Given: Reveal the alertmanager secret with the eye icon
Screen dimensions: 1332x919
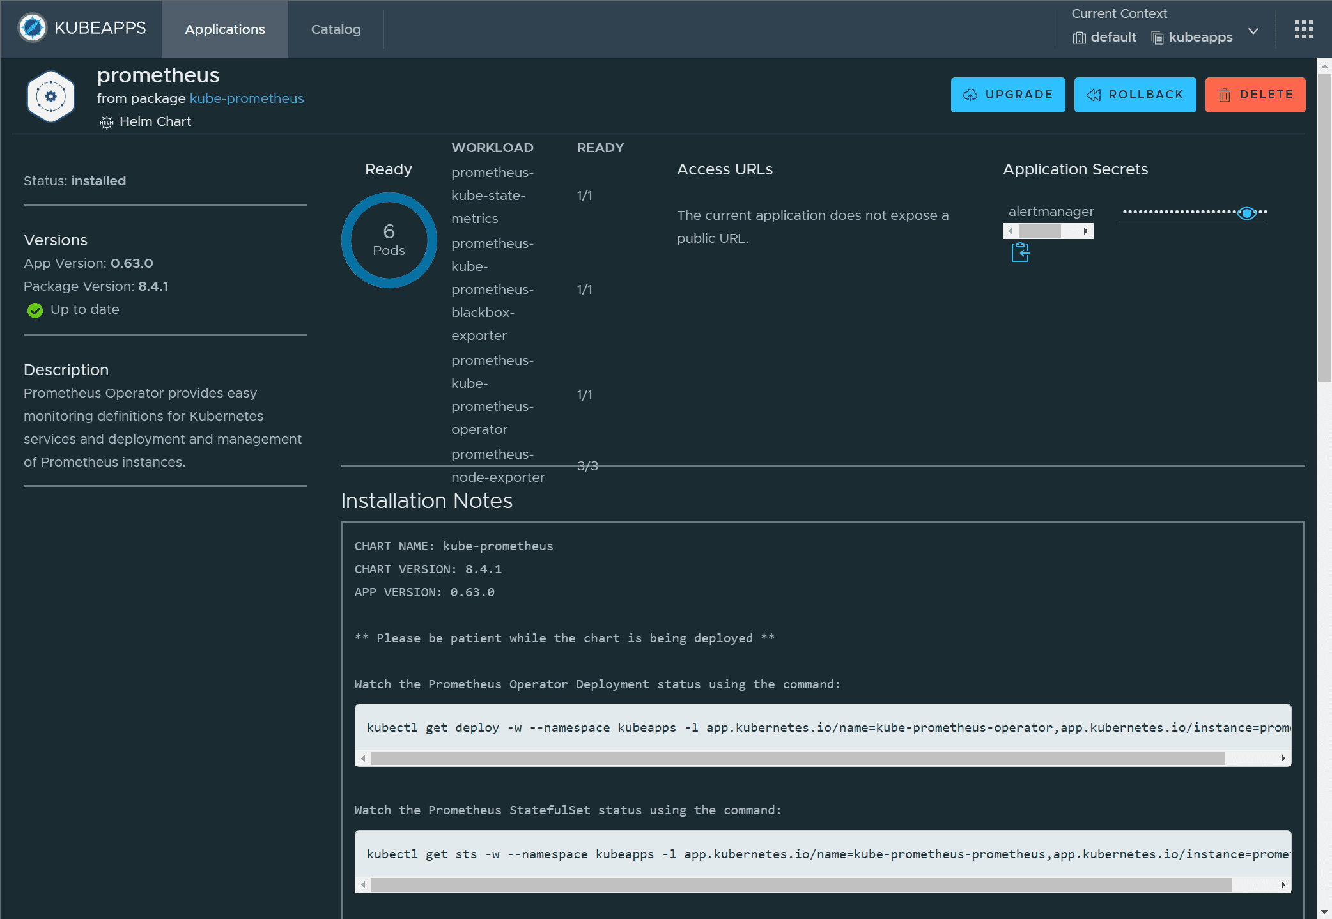Looking at the screenshot, I should point(1246,213).
